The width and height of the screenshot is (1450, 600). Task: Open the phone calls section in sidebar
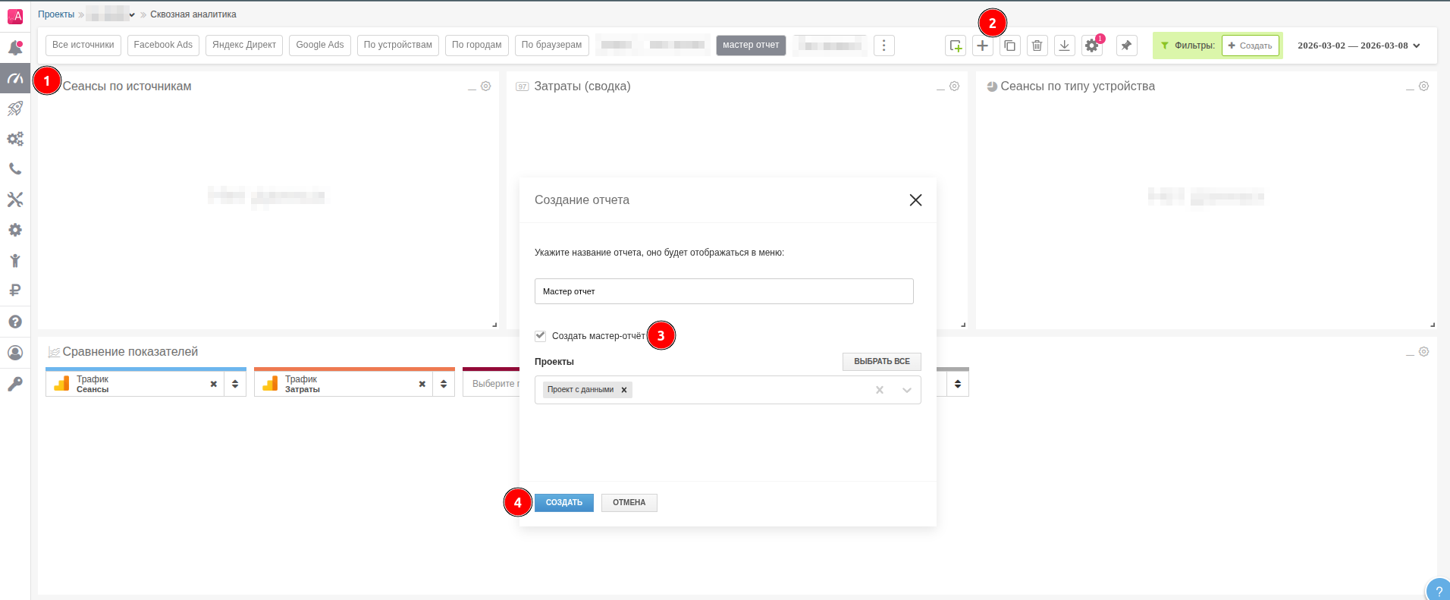pyautogui.click(x=15, y=169)
